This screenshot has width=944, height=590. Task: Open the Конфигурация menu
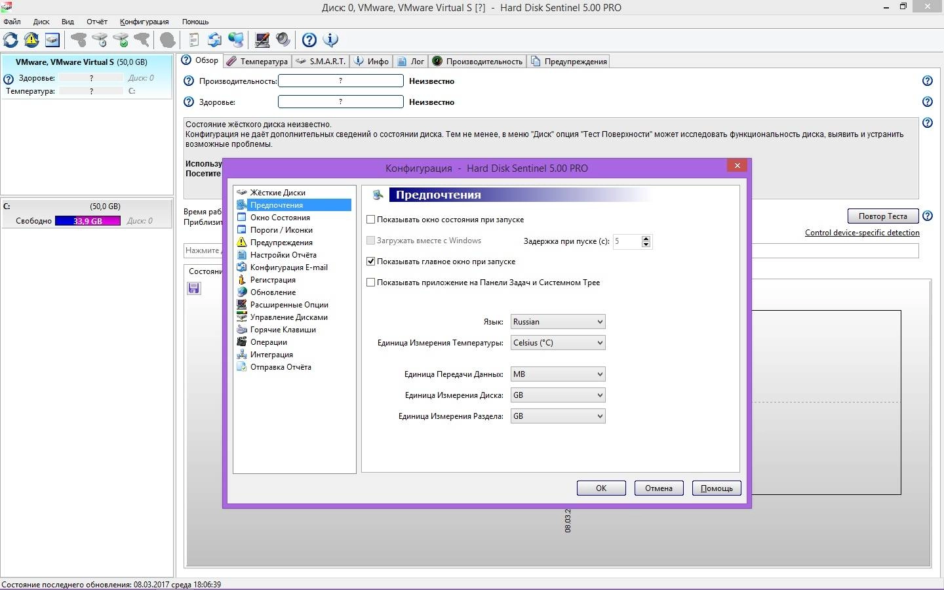144,22
